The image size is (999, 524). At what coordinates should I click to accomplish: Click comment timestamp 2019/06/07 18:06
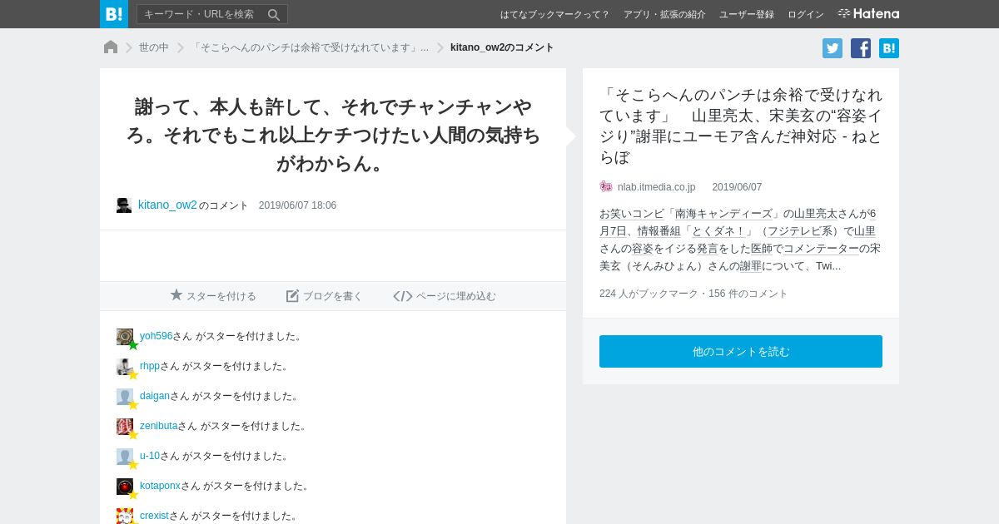pos(297,205)
